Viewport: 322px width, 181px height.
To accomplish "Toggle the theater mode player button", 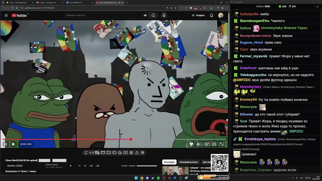I will tap(214, 144).
